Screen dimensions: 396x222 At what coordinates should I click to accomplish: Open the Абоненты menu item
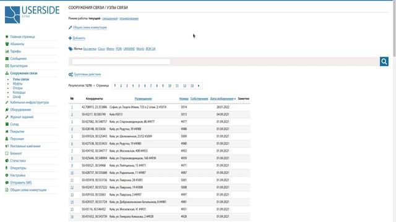17,44
